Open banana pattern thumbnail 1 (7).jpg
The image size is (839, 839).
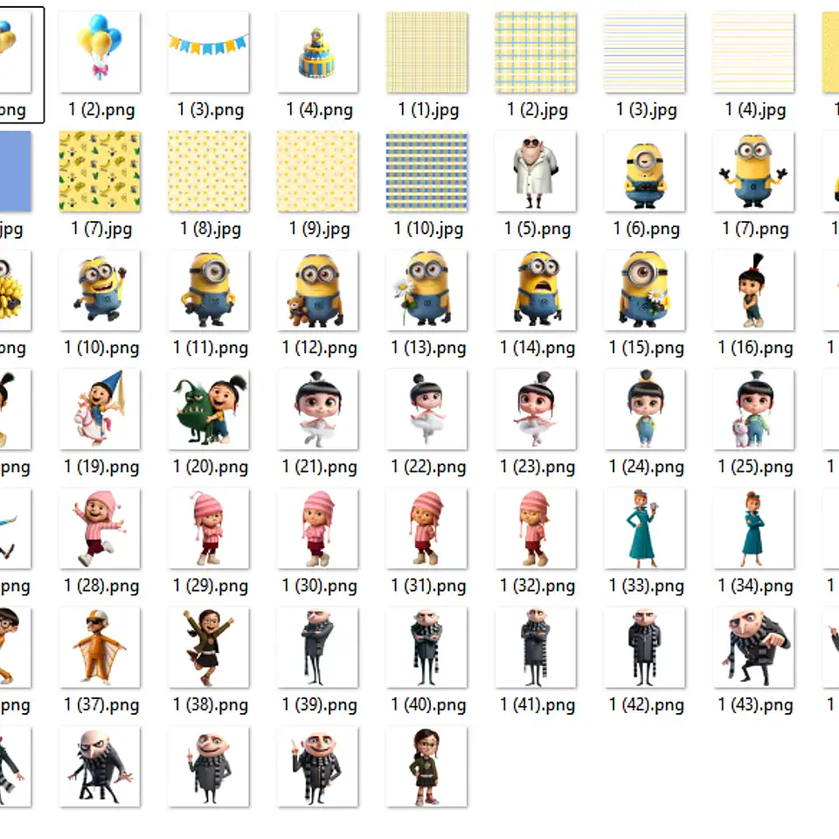click(99, 171)
